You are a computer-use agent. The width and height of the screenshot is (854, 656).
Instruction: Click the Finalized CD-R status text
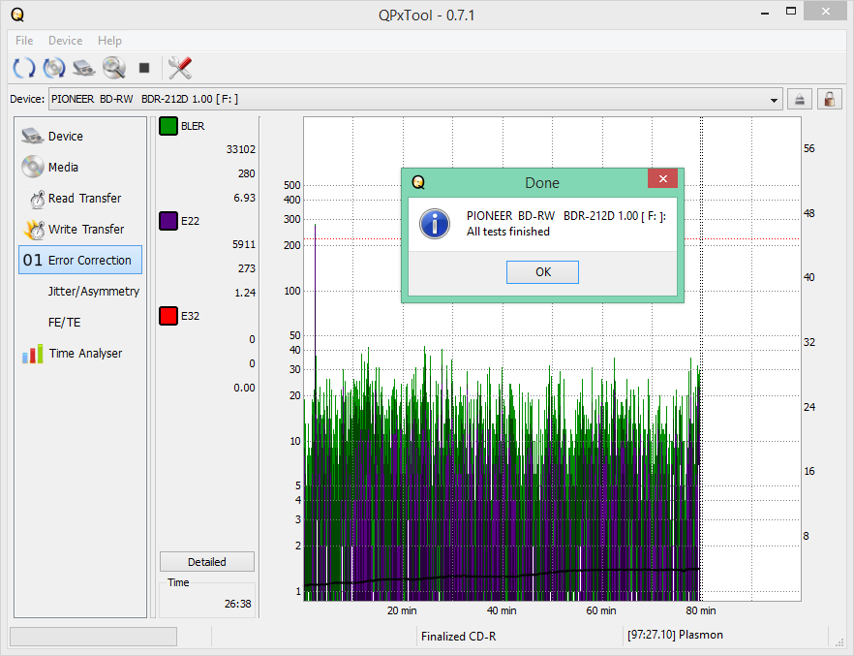tap(458, 637)
